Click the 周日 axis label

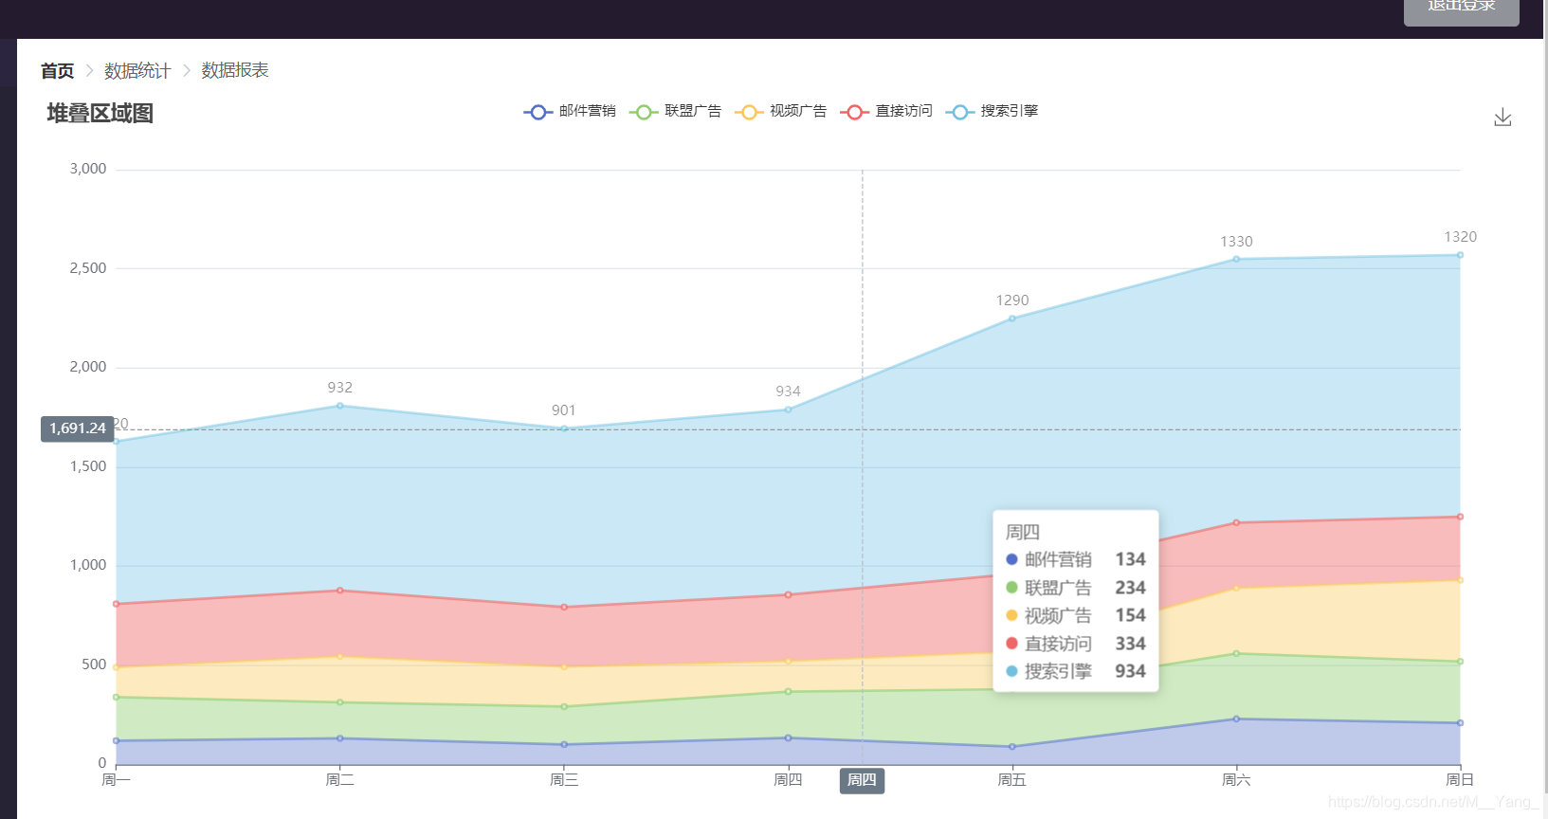(x=1460, y=780)
